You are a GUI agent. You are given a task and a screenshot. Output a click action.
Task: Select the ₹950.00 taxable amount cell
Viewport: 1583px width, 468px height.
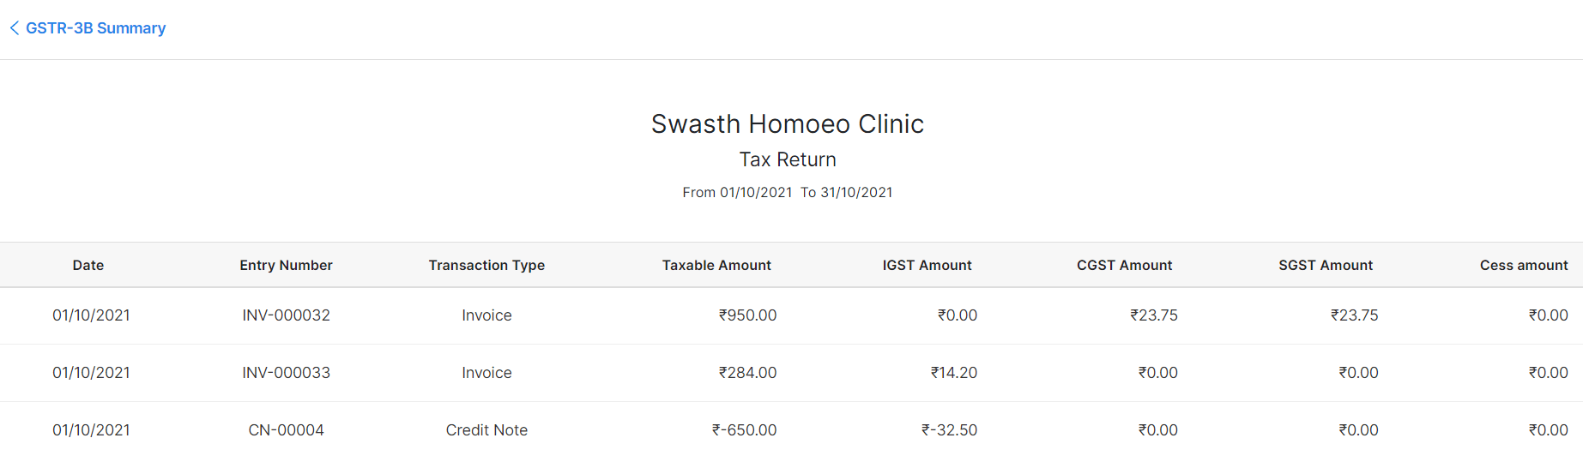click(747, 315)
